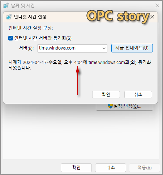Confirm with 확인 in 인터넷 시간 설정 dialog
The width and height of the screenshot is (163, 175).
106,94
